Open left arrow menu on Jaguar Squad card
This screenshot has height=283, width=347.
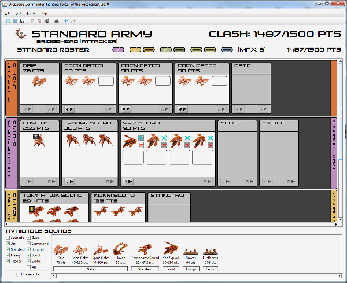pos(69,182)
